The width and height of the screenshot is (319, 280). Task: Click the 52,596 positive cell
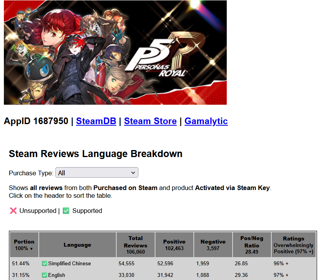(x=174, y=263)
